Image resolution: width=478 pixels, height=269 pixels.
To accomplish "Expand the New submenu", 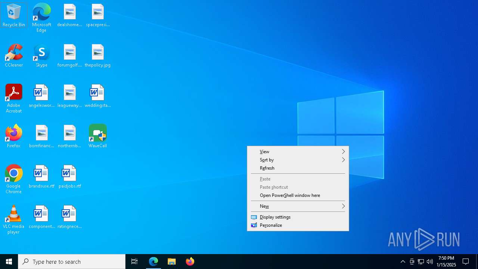I will 298,206.
